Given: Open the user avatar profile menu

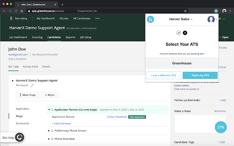Looking at the screenshot, I should (x=211, y=20).
